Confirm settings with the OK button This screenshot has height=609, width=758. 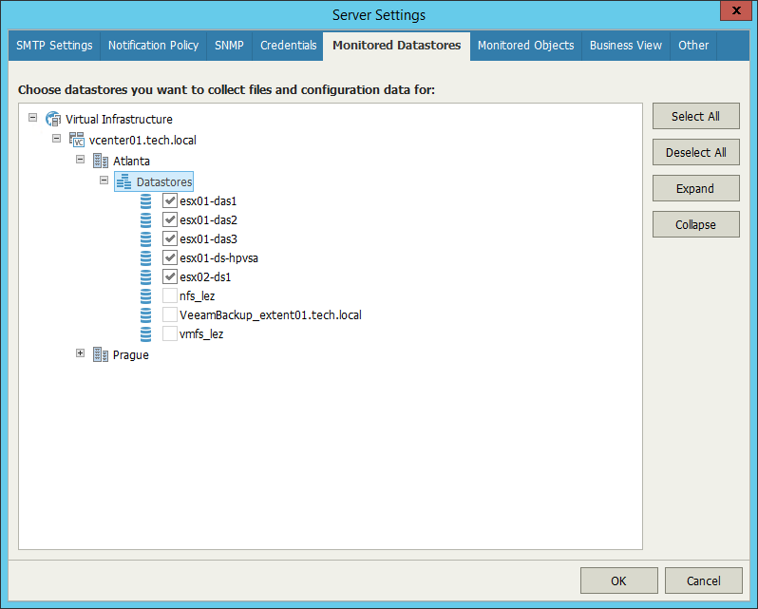click(x=618, y=580)
